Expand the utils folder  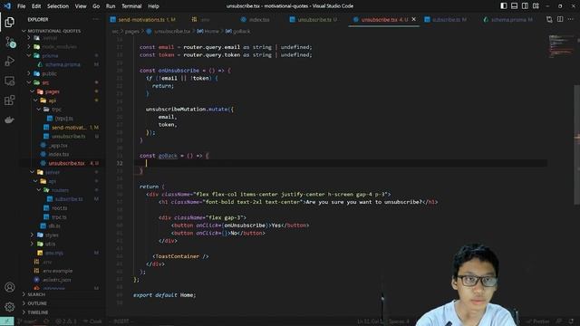point(50,244)
